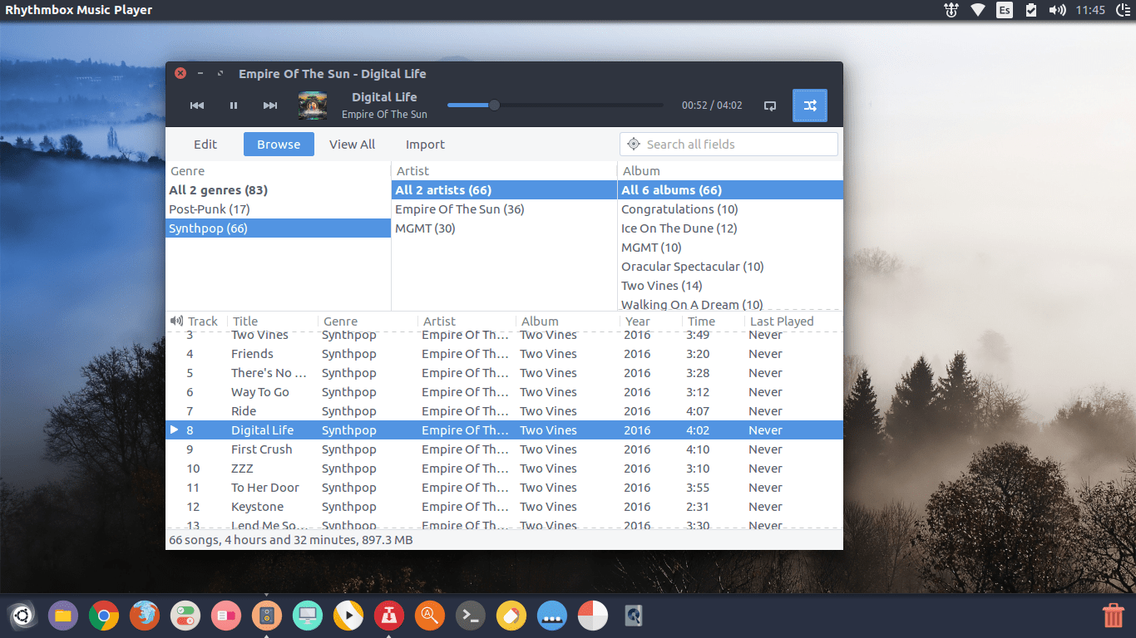1136x638 pixels.
Task: Open the teal monitor dock icon
Action: click(308, 616)
